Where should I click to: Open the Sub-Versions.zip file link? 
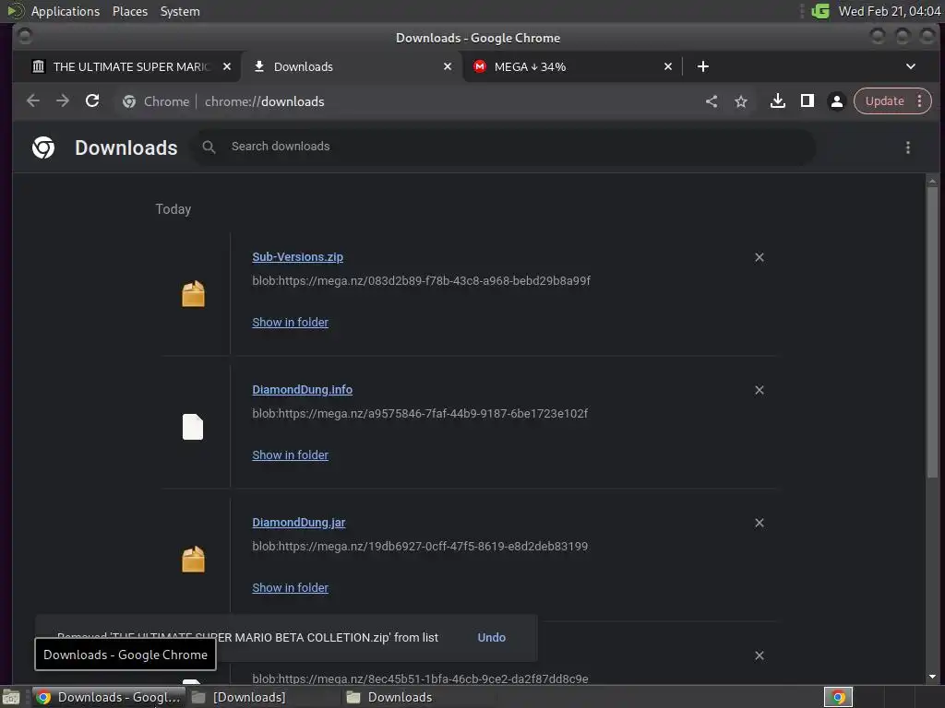coord(298,257)
